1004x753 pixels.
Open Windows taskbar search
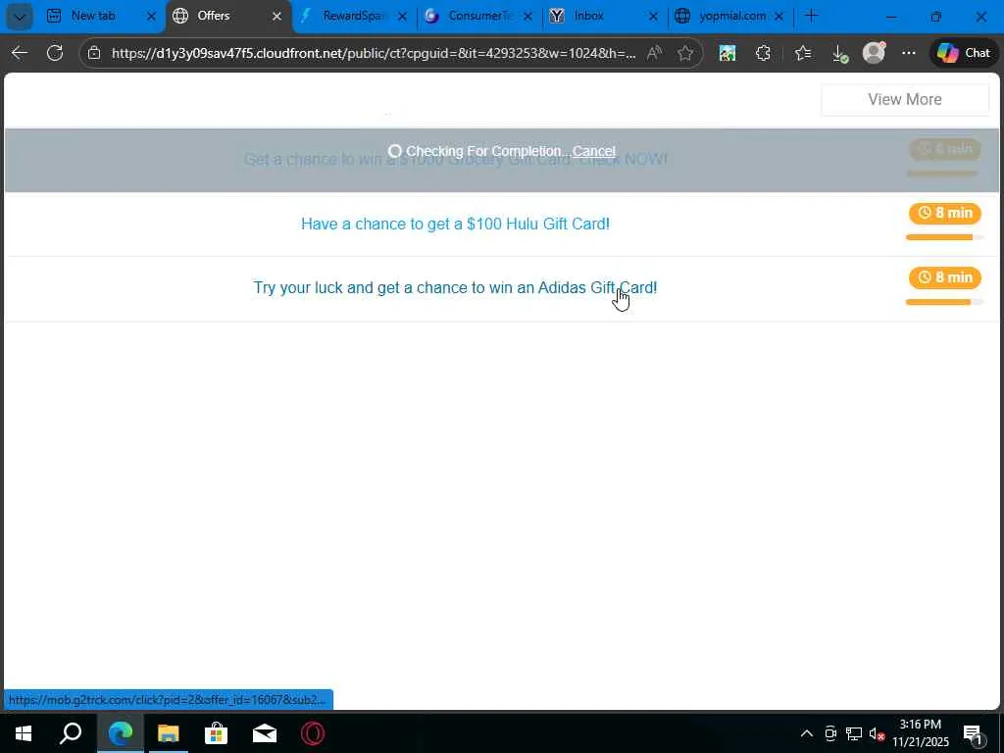(71, 733)
